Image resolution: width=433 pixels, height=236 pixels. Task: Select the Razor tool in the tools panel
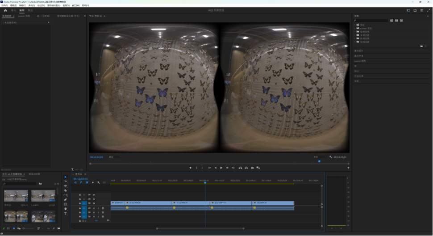tap(66, 190)
